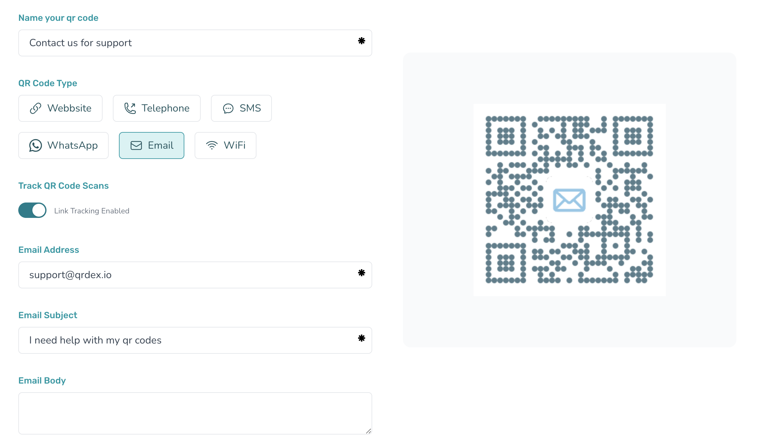Click the required asterisk in name field
This screenshot has height=439, width=763.
(362, 41)
